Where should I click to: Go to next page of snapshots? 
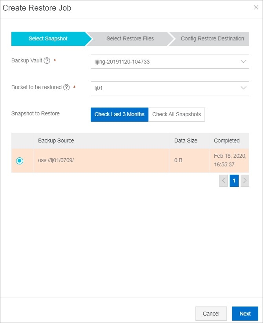click(245, 181)
